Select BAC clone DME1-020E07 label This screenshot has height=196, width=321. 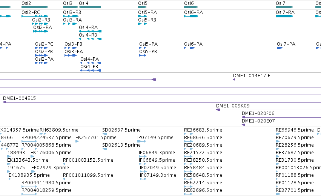pyautogui.click(x=258, y=121)
